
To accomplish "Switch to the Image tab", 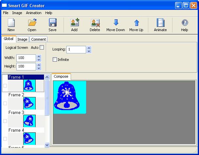I will point(23,39).
